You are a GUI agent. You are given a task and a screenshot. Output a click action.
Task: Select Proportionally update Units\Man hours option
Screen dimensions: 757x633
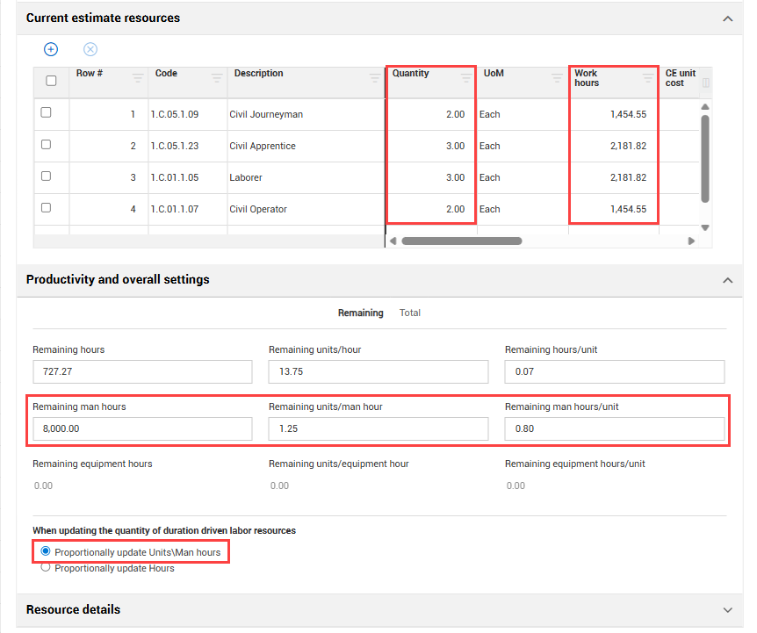pyautogui.click(x=46, y=551)
